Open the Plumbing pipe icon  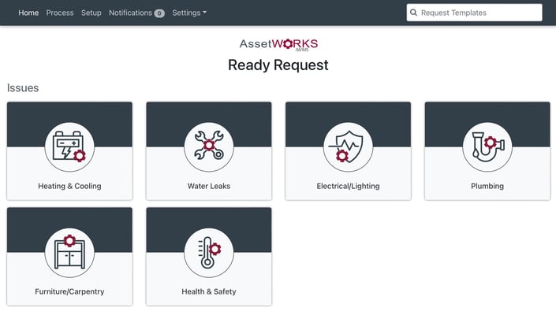(x=487, y=147)
